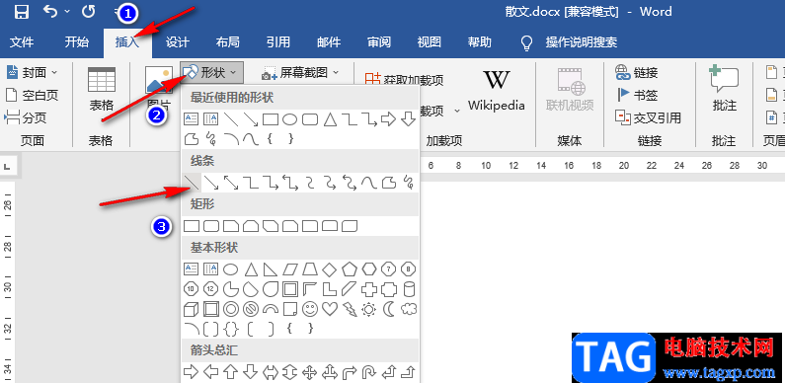The height and width of the screenshot is (383, 785).
Task: Select the Cloud shape
Action: click(409, 309)
